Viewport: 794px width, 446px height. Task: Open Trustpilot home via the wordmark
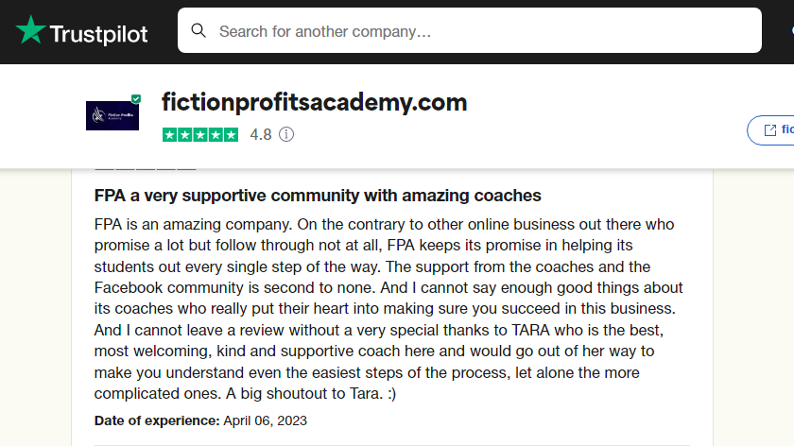98,34
